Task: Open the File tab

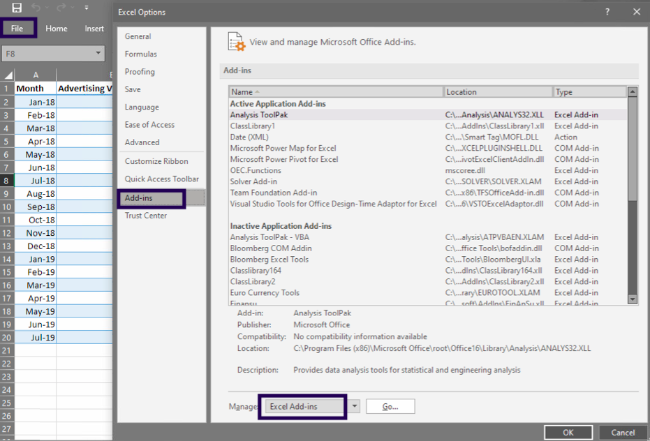Action: coord(17,29)
